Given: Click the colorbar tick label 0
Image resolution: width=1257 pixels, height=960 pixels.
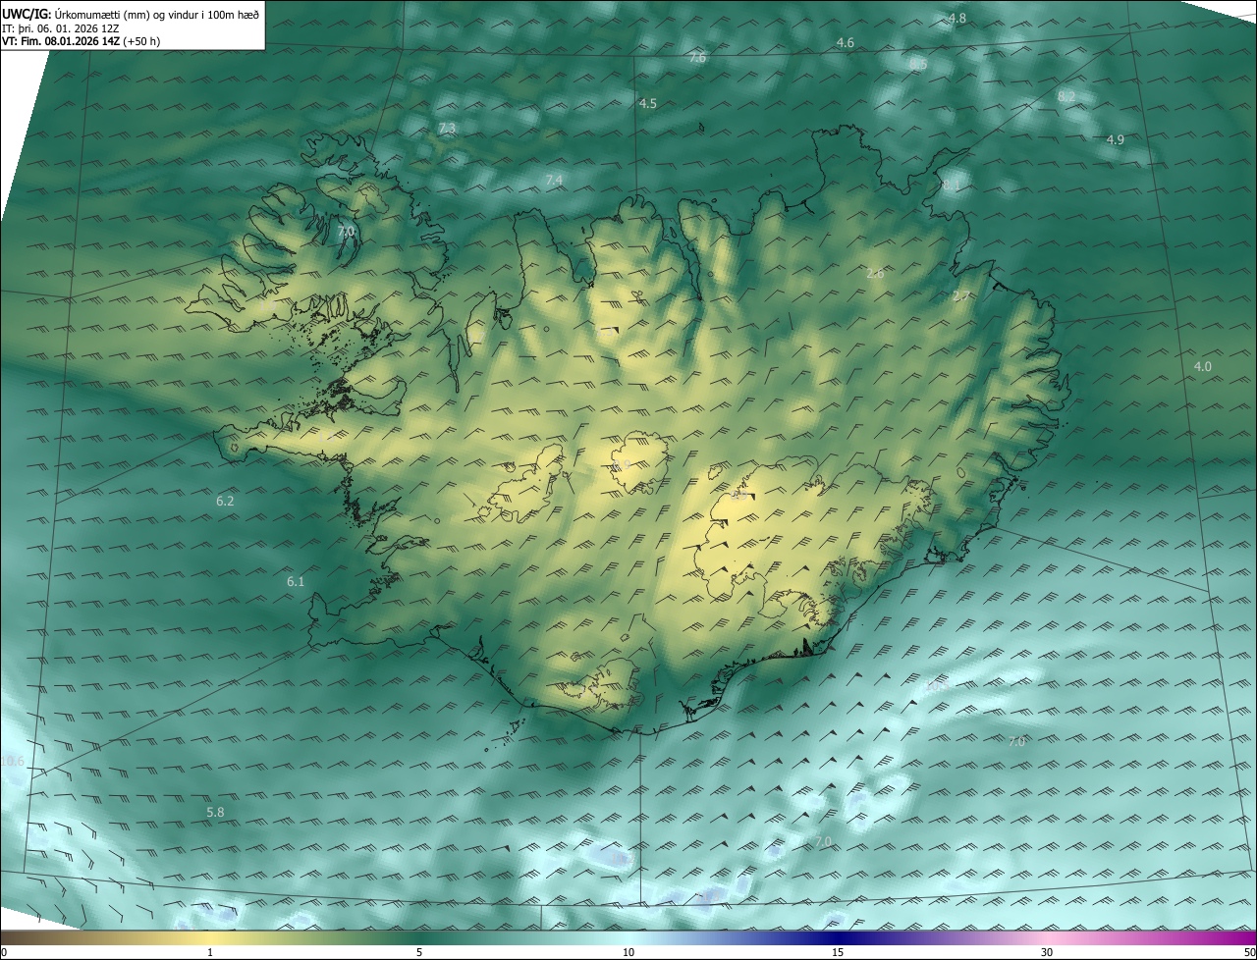Looking at the screenshot, I should (x=3, y=952).
